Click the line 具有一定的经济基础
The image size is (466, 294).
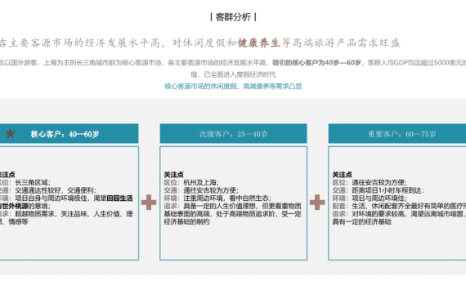(361, 222)
